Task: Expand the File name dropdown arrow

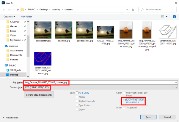Action: [x=176, y=83]
